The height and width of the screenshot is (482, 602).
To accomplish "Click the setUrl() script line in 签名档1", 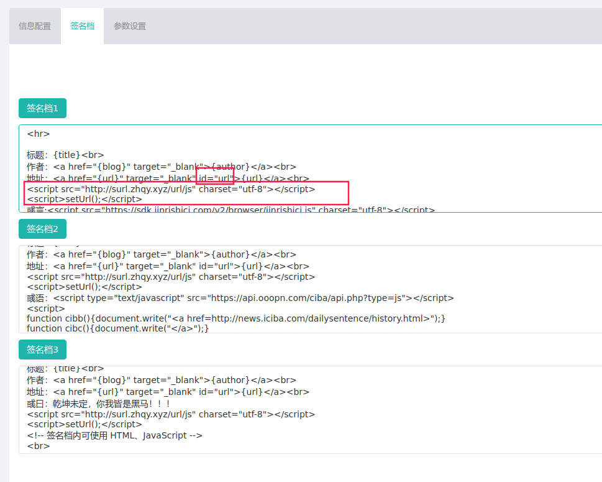I will tap(84, 199).
